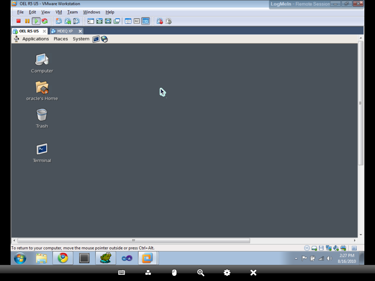Select the oracle's Home folder icon
Image resolution: width=375 pixels, height=281 pixels.
pyautogui.click(x=42, y=91)
